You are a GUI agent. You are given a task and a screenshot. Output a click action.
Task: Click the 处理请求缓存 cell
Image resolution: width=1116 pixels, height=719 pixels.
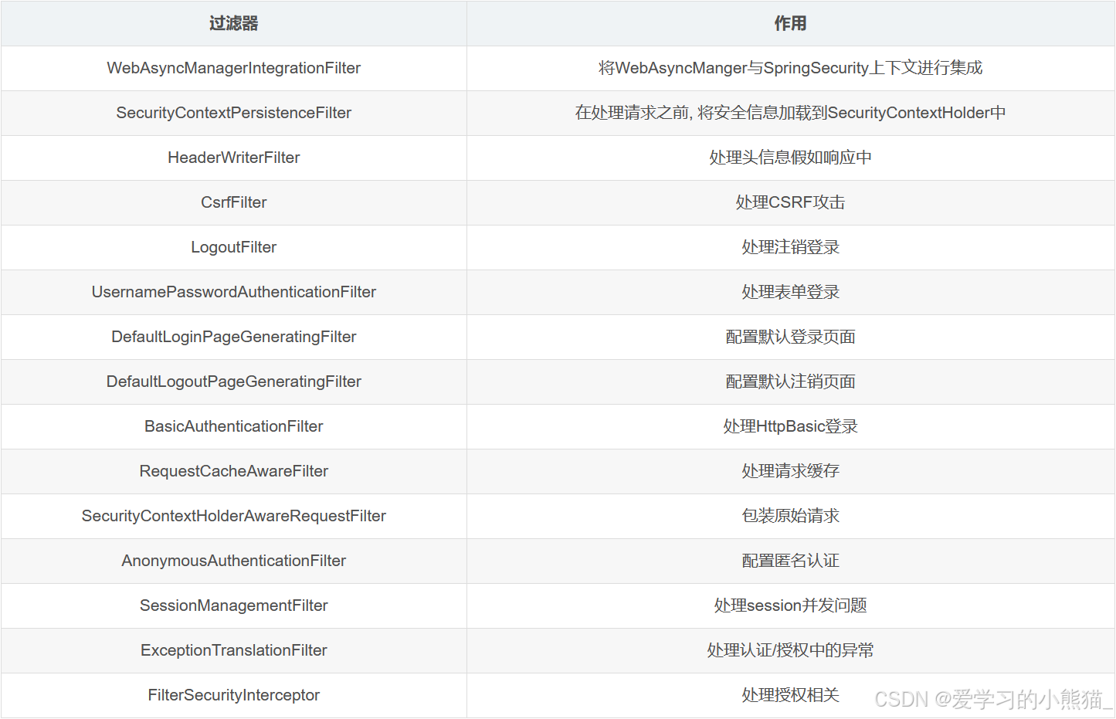point(790,471)
